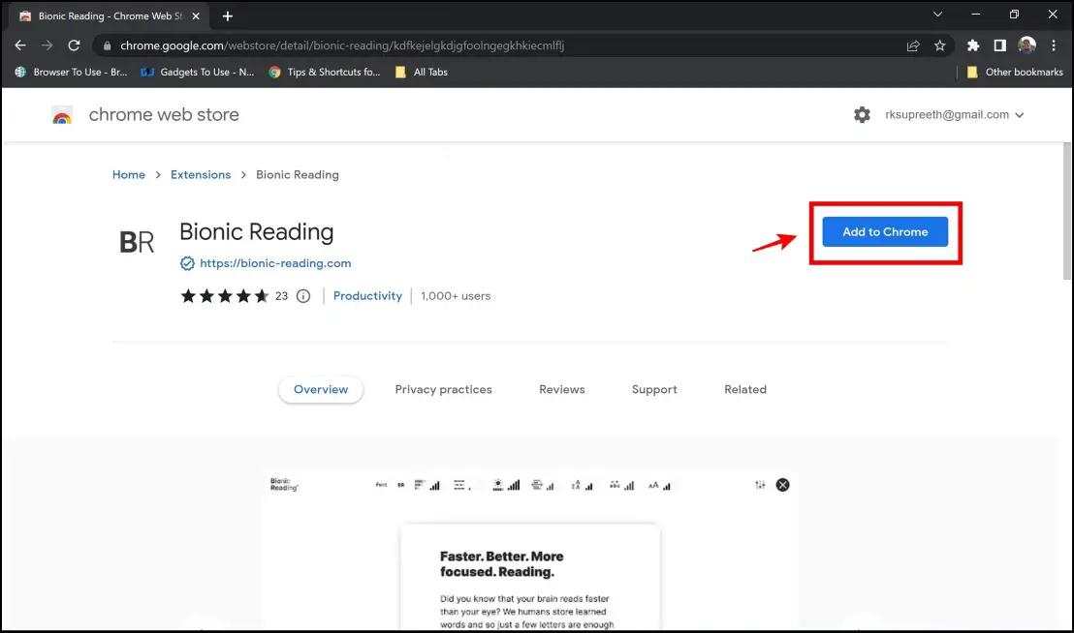Viewport: 1074px width, 633px height.
Task: Open the Extensions puzzle icon menu
Action: click(x=972, y=45)
